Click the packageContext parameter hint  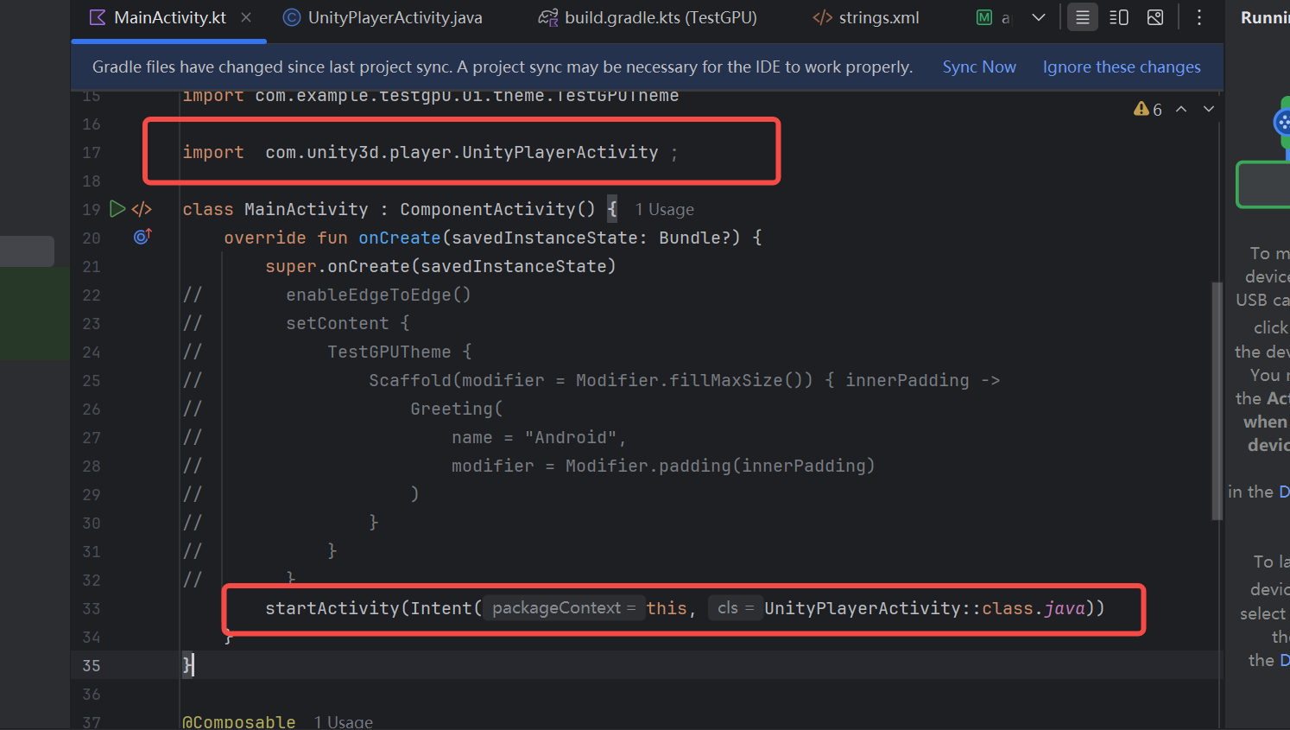[x=563, y=608]
